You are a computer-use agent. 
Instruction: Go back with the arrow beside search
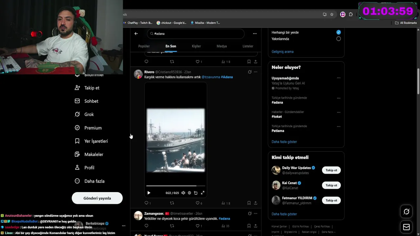pos(136,33)
